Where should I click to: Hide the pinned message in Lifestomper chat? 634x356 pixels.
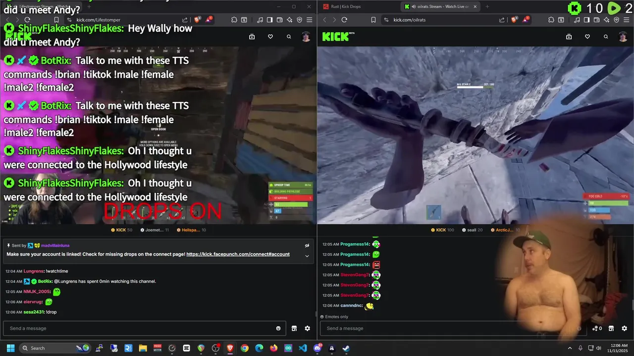307,245
